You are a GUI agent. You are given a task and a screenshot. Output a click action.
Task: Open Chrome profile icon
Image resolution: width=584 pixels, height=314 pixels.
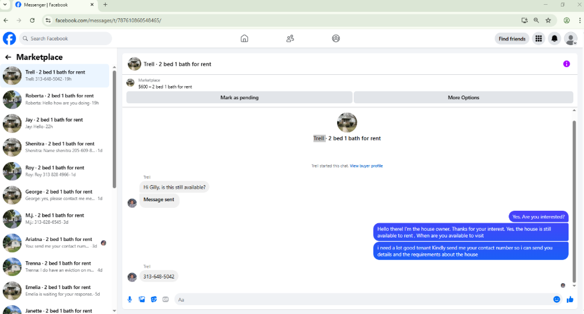[567, 21]
